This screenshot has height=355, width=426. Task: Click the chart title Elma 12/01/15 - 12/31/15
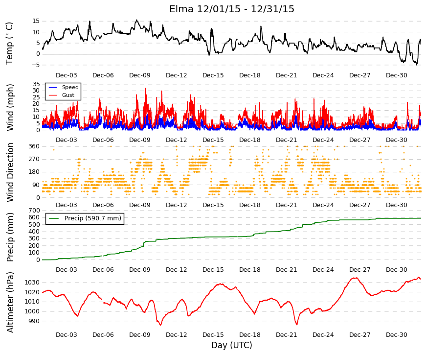pos(232,9)
